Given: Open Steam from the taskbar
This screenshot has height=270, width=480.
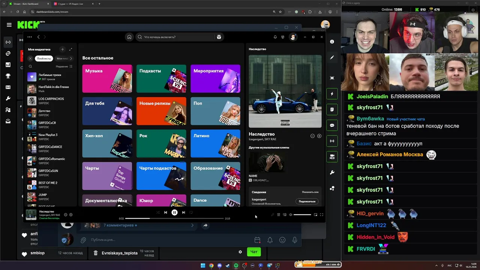Looking at the screenshot, I should (228, 265).
